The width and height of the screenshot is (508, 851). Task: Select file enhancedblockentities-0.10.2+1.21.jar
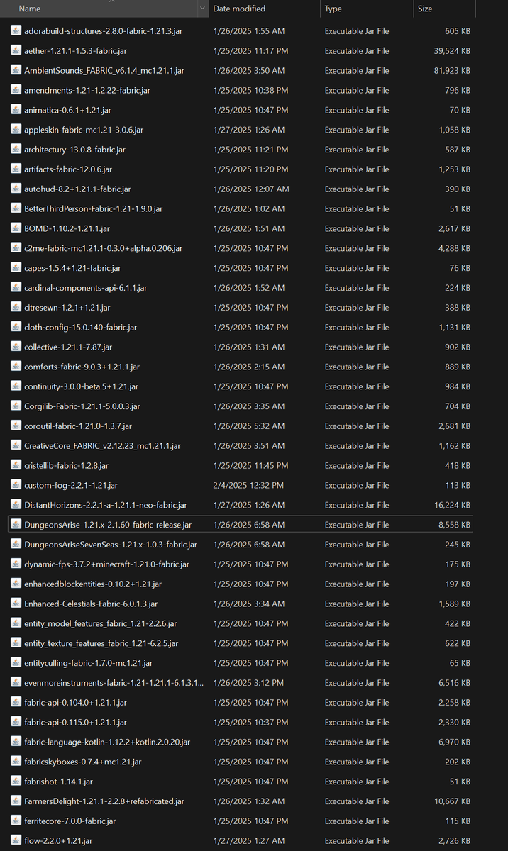click(x=93, y=584)
